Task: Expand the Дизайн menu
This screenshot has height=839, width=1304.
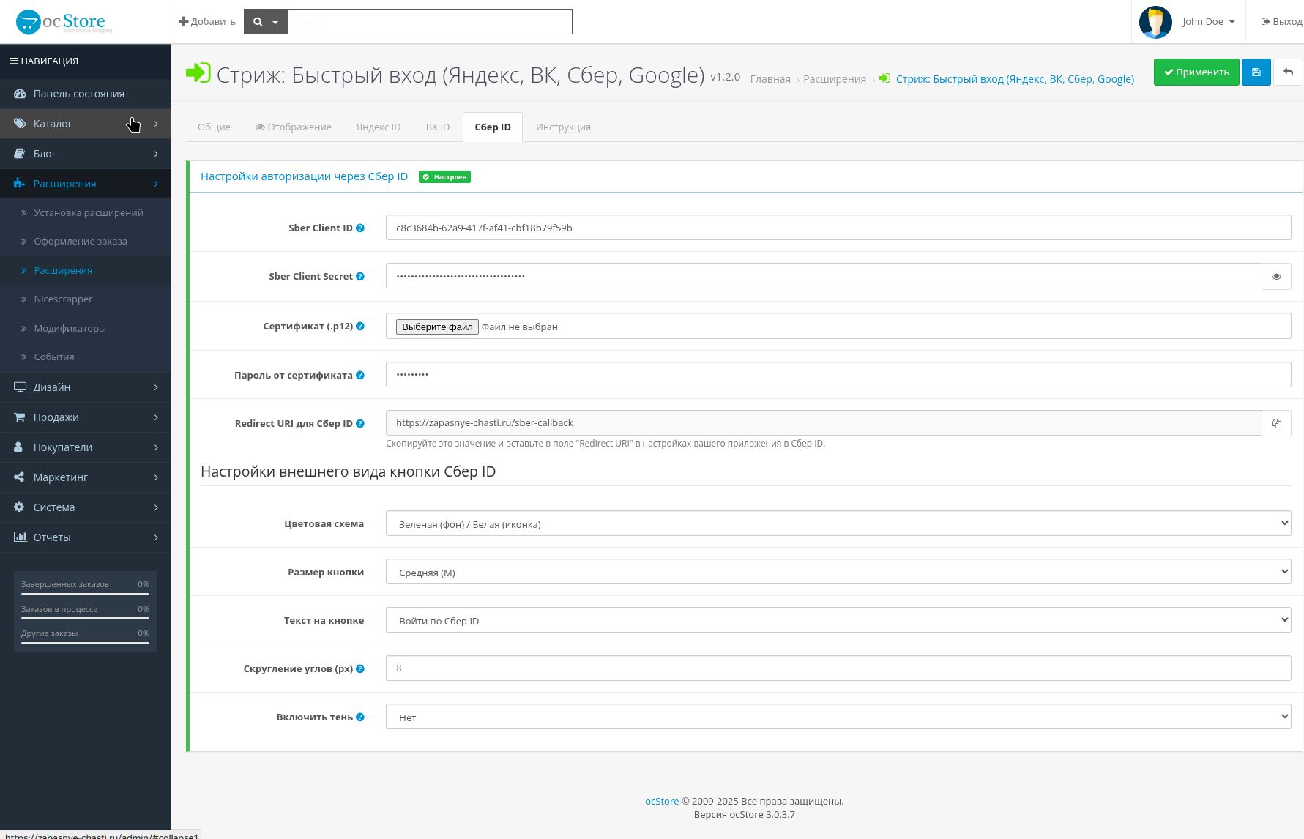Action: tap(86, 387)
